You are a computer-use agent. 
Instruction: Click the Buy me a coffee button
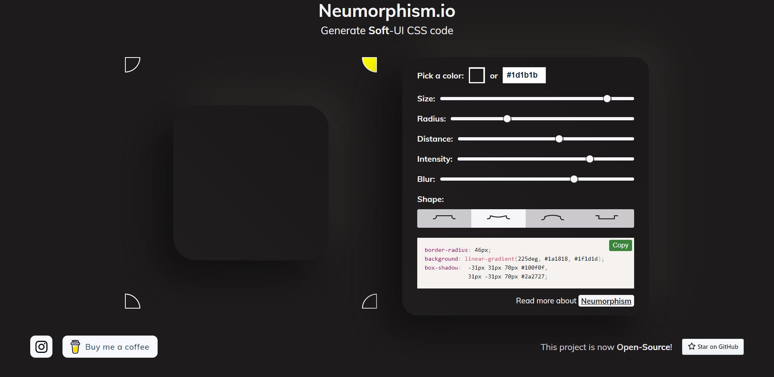pyautogui.click(x=110, y=346)
